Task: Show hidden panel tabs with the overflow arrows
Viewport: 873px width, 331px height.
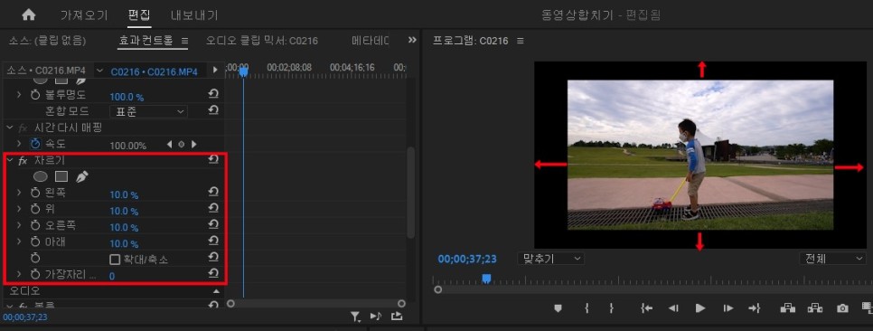Action: (x=412, y=40)
